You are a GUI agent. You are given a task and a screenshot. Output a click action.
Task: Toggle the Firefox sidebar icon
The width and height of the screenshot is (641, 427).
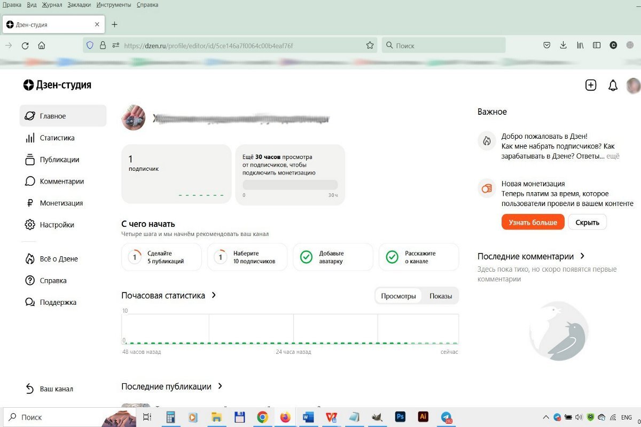pos(597,45)
